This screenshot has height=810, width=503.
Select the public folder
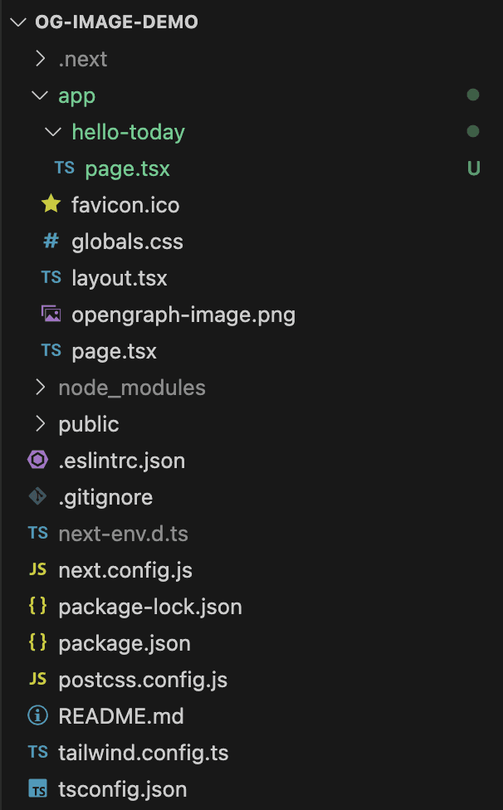point(88,423)
